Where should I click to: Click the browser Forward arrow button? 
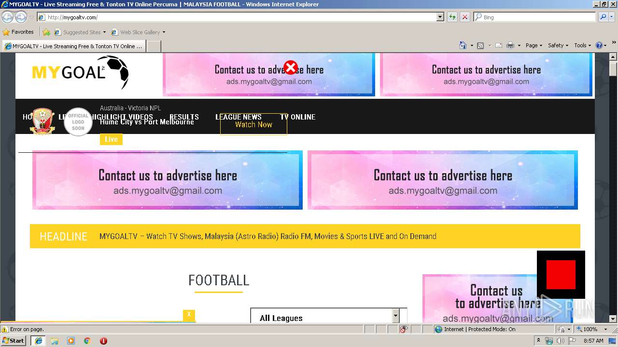coord(21,17)
